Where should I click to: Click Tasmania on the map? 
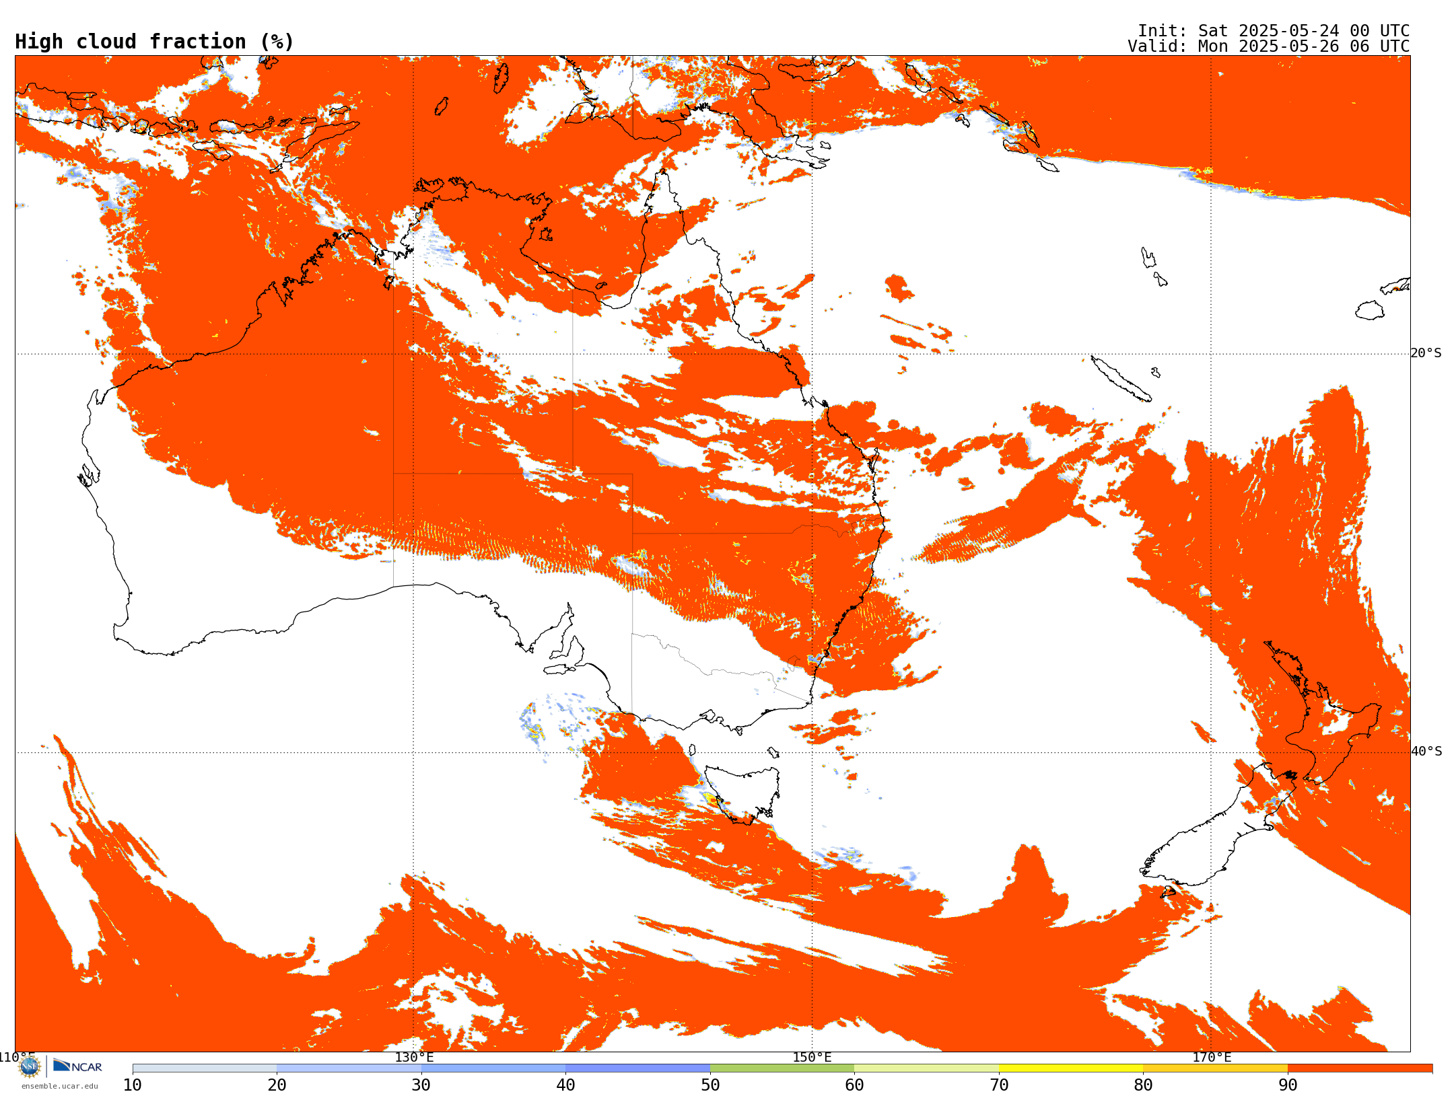[744, 794]
